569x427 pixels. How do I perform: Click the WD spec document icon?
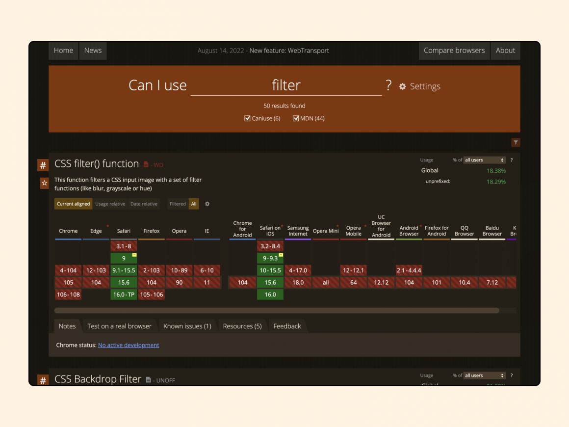tap(146, 164)
